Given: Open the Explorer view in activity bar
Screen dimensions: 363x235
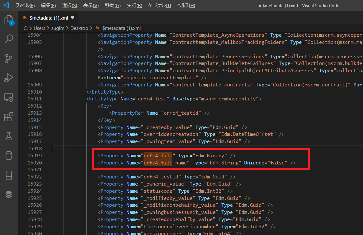Looking at the screenshot, I should (x=8, y=20).
